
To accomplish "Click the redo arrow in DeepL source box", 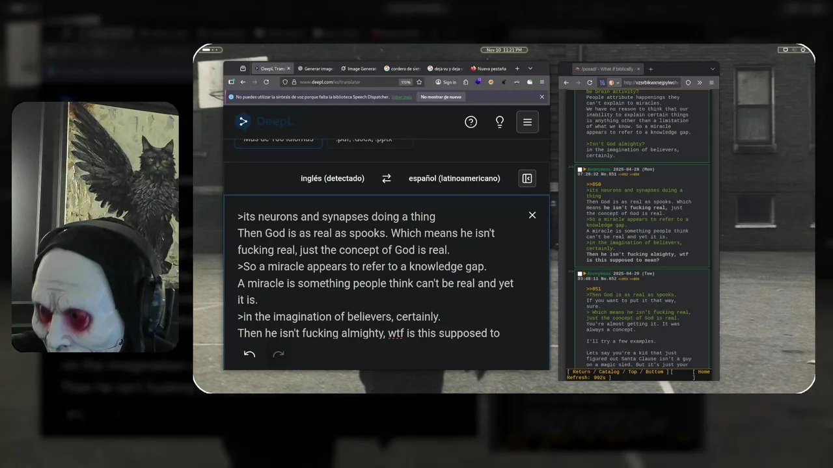I will 279,354.
